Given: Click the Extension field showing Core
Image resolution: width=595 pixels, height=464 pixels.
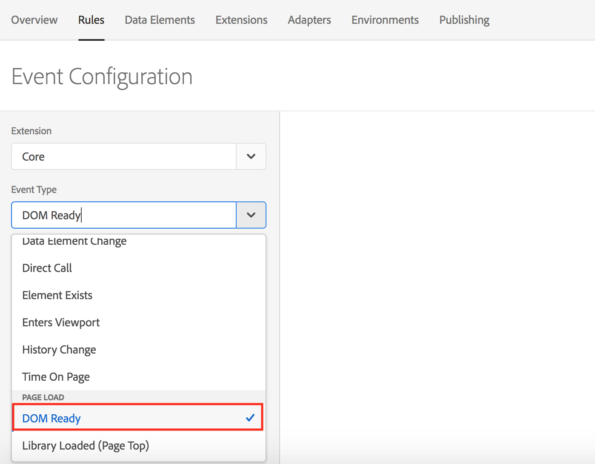Looking at the screenshot, I should [124, 156].
